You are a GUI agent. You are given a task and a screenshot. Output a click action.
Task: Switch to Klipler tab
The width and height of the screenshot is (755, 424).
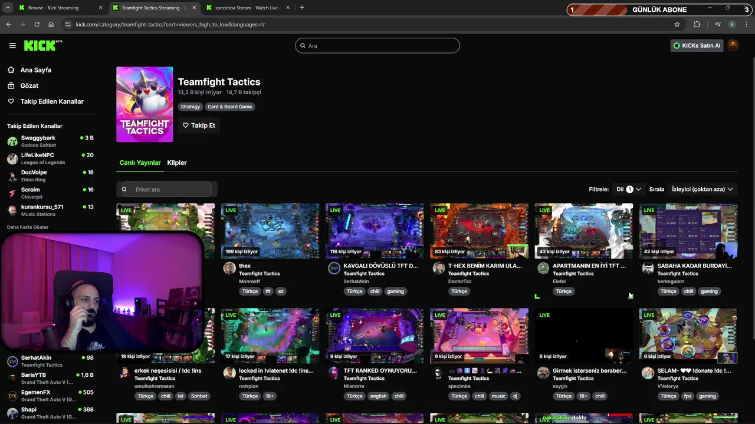[x=177, y=163]
